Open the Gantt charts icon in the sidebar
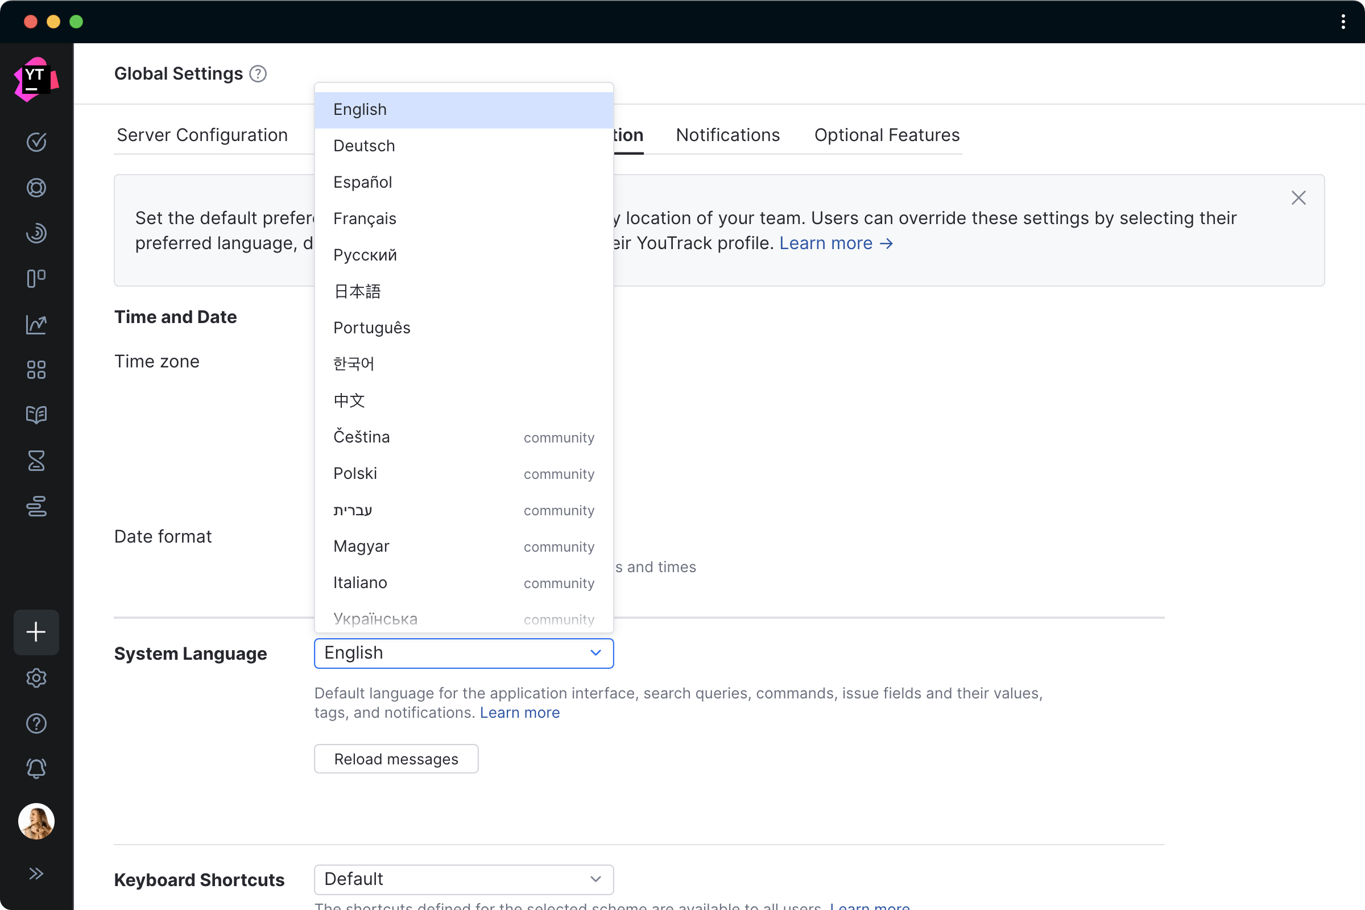1365x910 pixels. (x=36, y=506)
